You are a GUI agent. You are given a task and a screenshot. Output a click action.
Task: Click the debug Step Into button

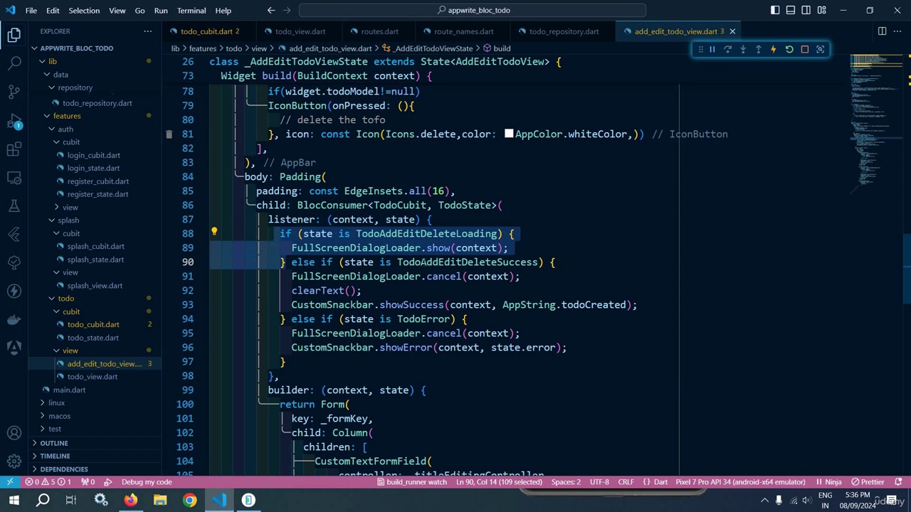point(743,49)
